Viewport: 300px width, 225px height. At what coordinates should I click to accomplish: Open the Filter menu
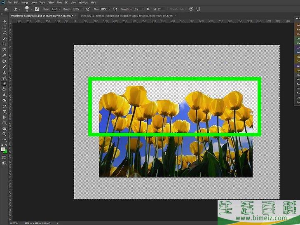click(59, 2)
